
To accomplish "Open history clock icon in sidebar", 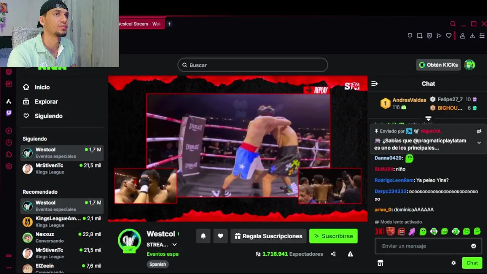I will [x=9, y=143].
